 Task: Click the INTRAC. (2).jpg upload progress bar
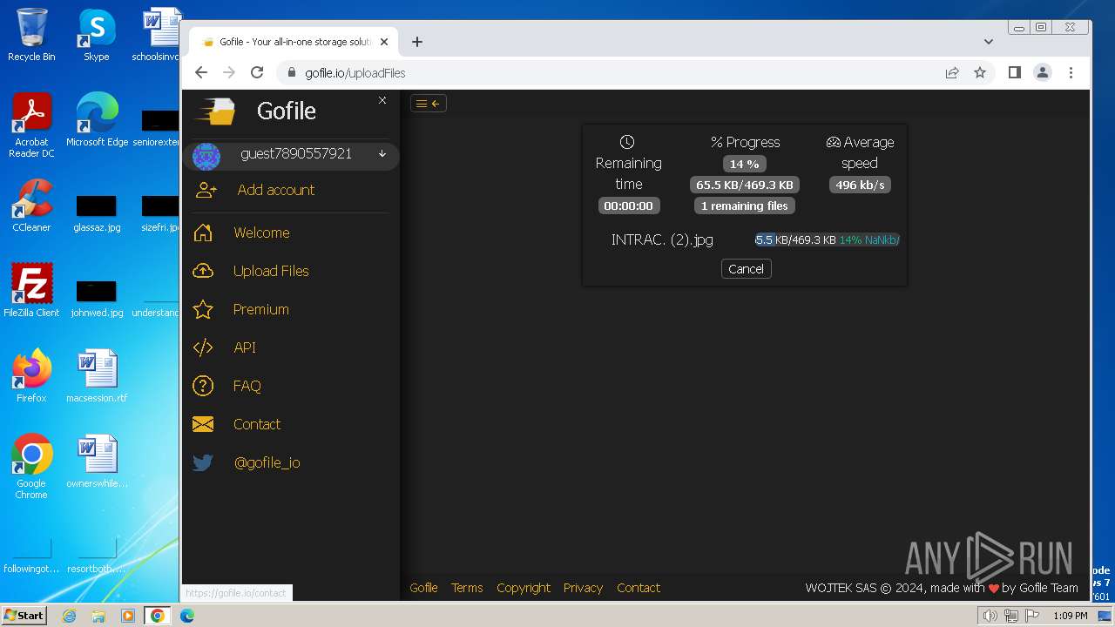pyautogui.click(x=827, y=239)
